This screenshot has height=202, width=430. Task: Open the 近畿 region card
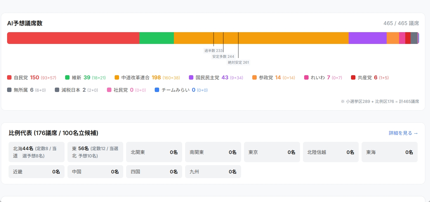37,172
